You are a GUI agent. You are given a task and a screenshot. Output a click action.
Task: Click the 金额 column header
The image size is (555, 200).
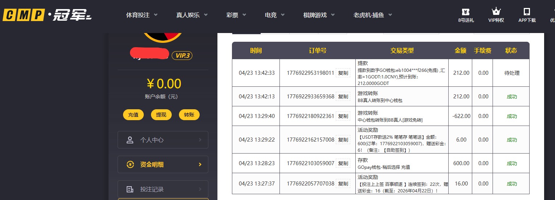coord(461,50)
